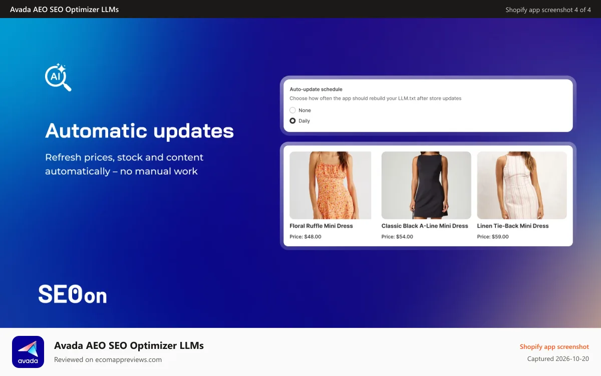Click the Auto-update schedule heading
The height and width of the screenshot is (376, 601).
coord(316,89)
